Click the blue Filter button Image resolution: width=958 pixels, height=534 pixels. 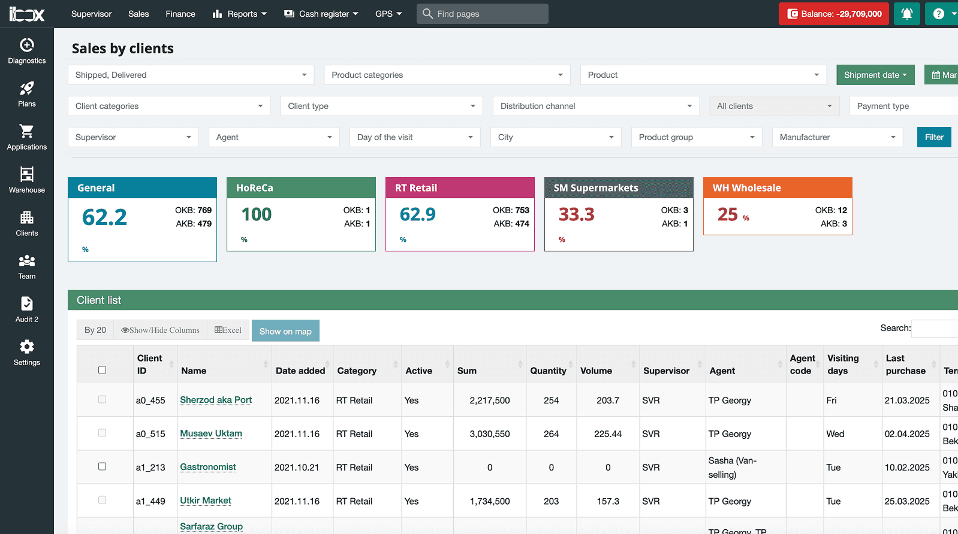tap(934, 137)
